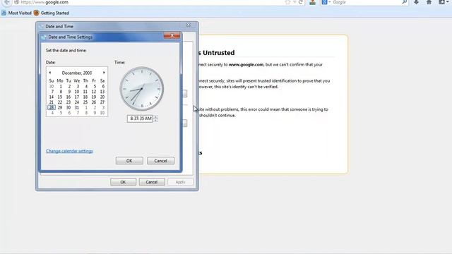Confirm with OK in Date and Time Settings

(x=129, y=161)
